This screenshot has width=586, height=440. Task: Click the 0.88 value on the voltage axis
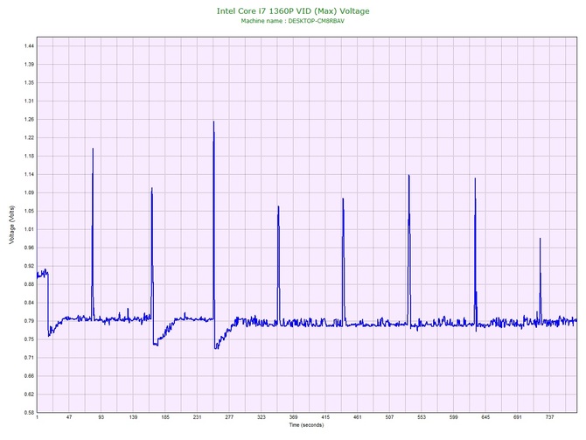[x=29, y=284]
